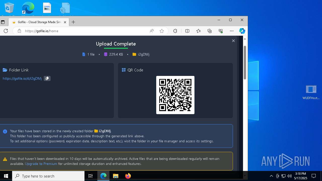Click the taskbar search box

(x=48, y=176)
